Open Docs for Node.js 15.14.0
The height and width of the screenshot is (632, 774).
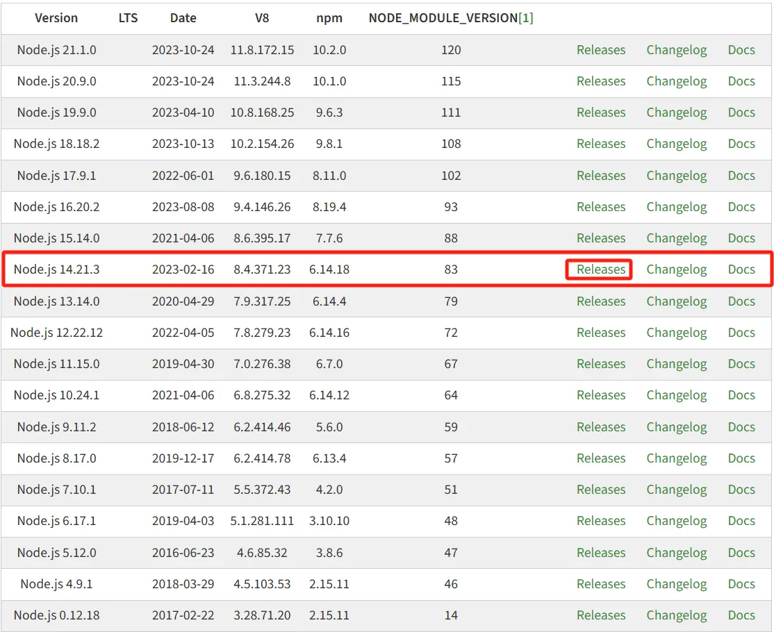(x=741, y=238)
